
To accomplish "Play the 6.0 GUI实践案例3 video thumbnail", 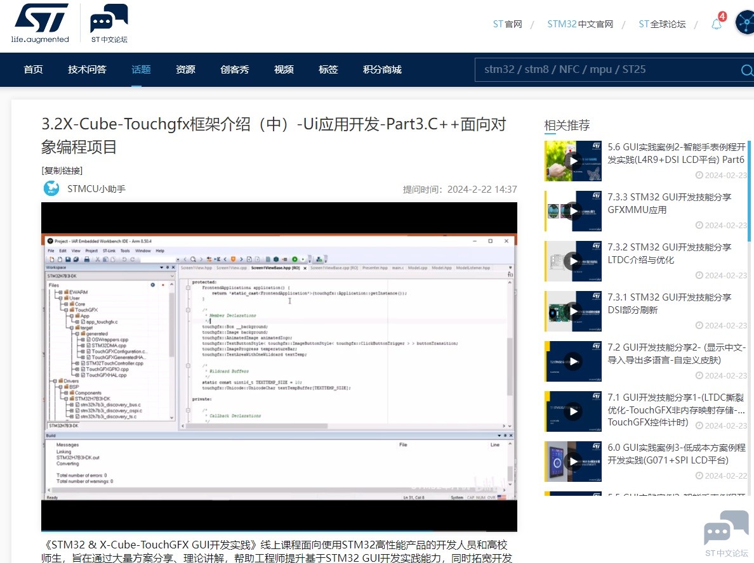I will (x=573, y=461).
